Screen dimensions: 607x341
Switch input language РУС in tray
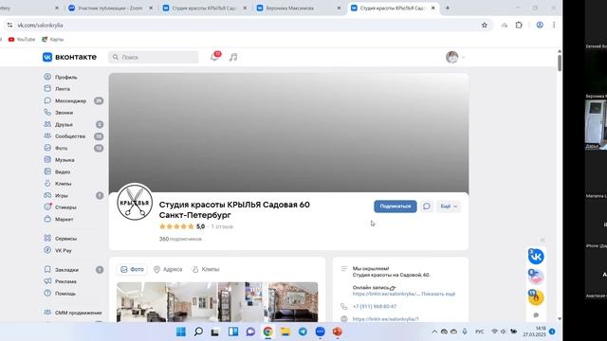[480, 332]
